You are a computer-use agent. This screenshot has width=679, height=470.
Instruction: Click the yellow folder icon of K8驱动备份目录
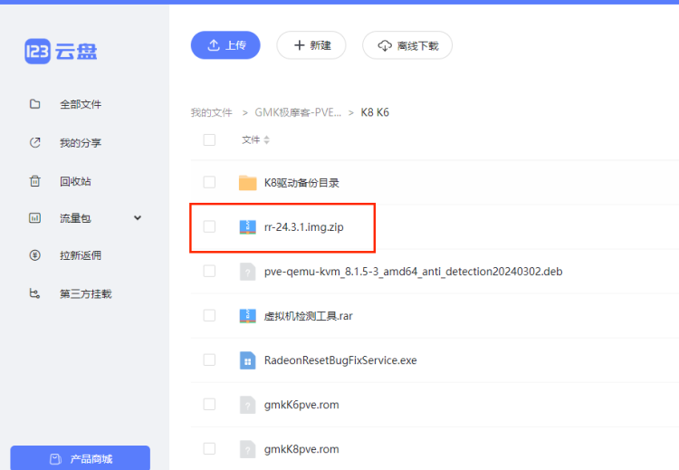pos(248,183)
